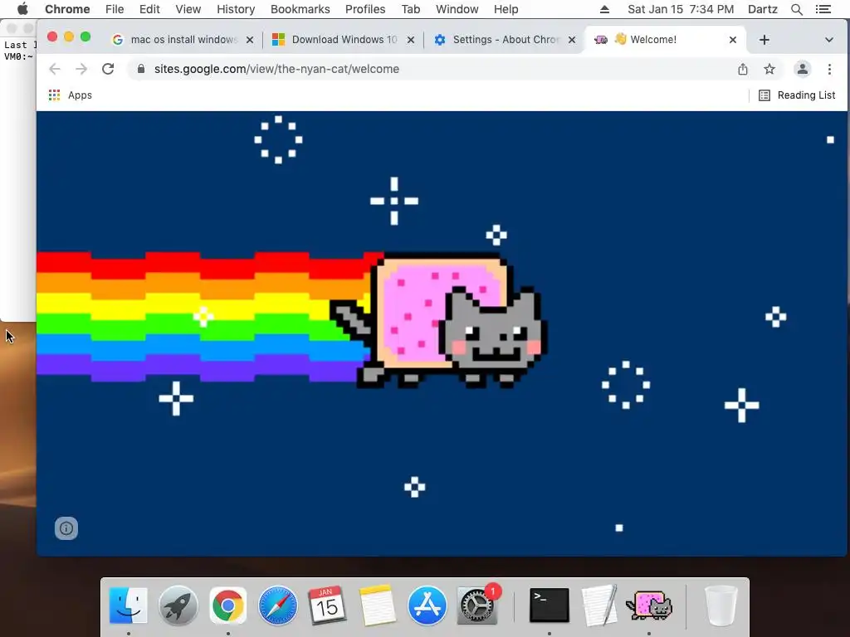
Task: Open the View menu
Action: click(188, 9)
